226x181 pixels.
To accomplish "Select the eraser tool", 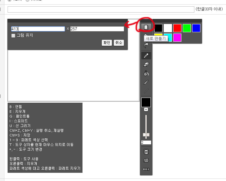I will tap(146, 64).
